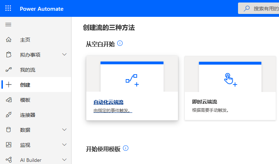The width and height of the screenshot is (279, 164).
Task: Click the 创建流的三种方法 heading
Action: (x=109, y=28)
